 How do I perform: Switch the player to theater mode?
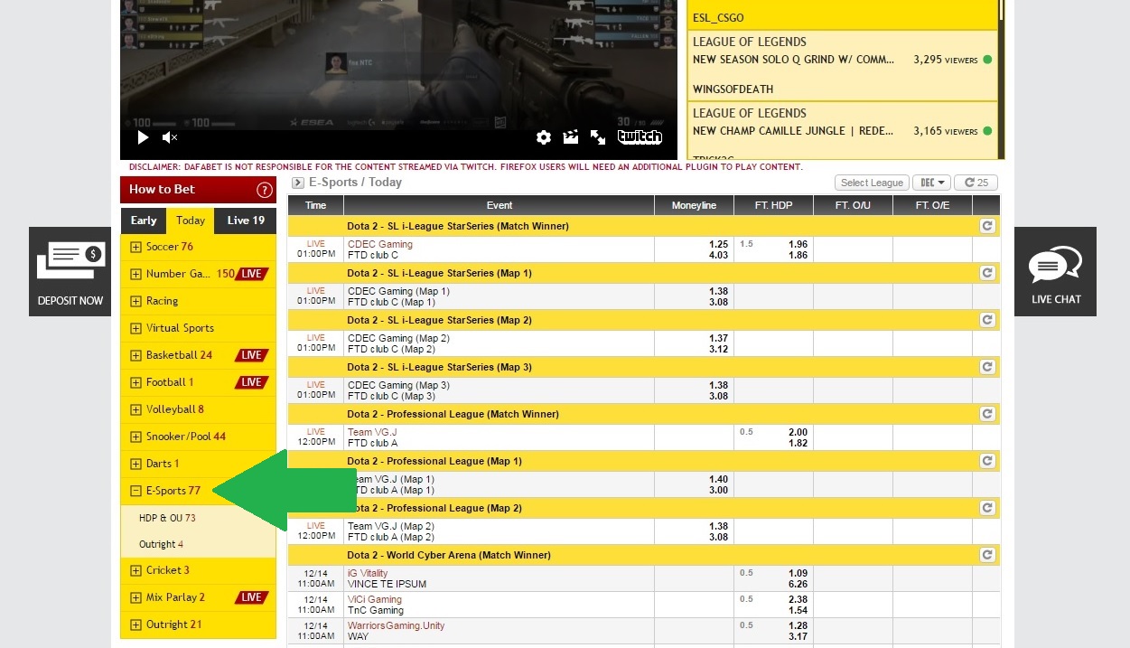coord(570,136)
